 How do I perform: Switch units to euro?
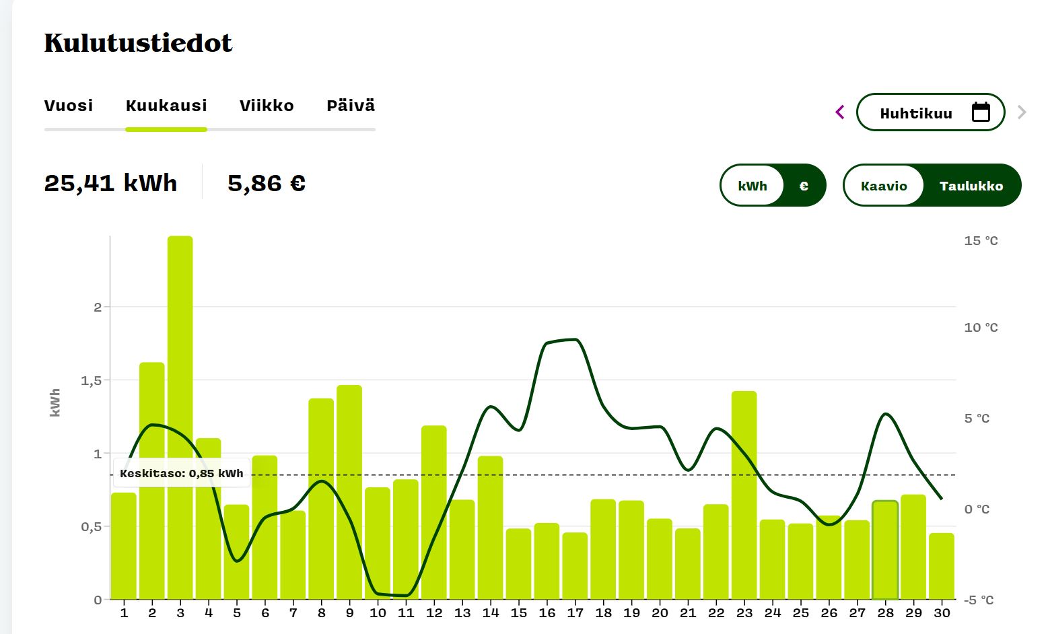coord(803,186)
